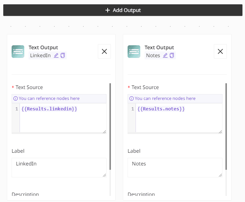This screenshot has width=245, height=202.
Task: Click resize handle of Notes label box
Action: coord(220,175)
